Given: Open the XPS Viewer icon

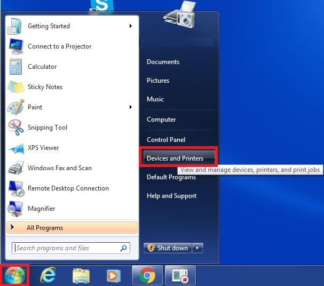Looking at the screenshot, I should (x=16, y=148).
